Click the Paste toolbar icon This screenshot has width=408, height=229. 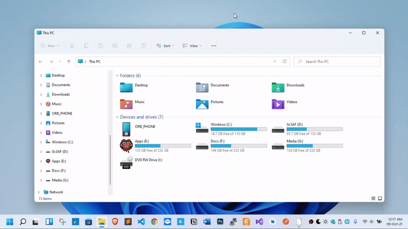[x=100, y=46]
